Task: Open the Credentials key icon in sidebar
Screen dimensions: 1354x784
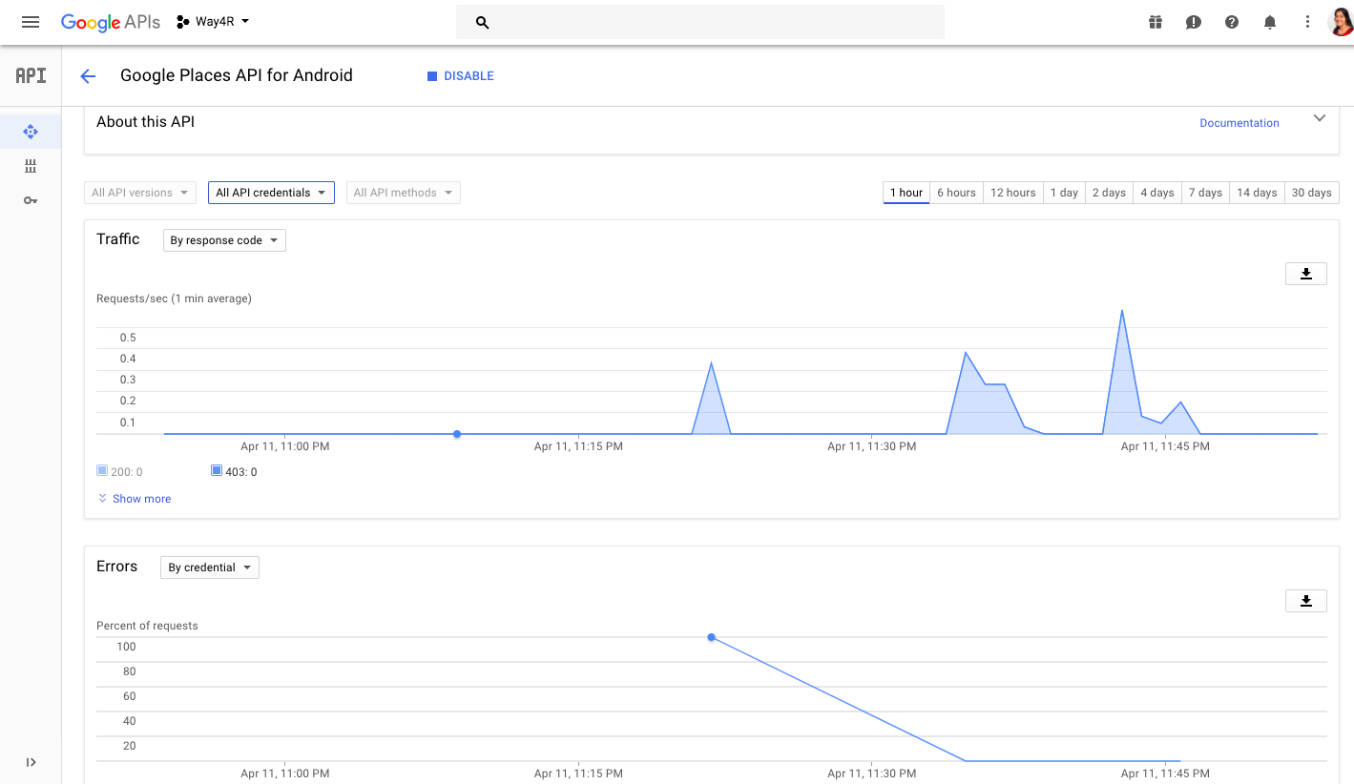Action: (31, 200)
